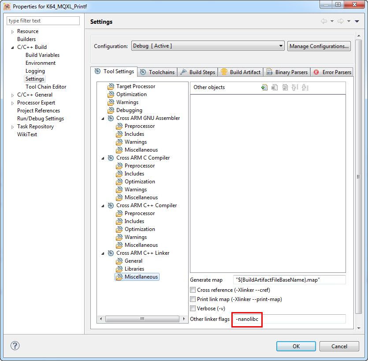Click the Cross ARM C++ Compiler tool icon
368x361 pixels.
point(111,205)
